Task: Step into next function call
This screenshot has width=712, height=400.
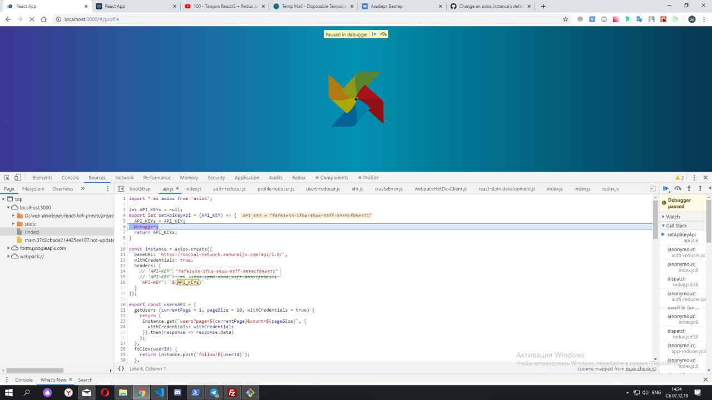Action: point(689,189)
